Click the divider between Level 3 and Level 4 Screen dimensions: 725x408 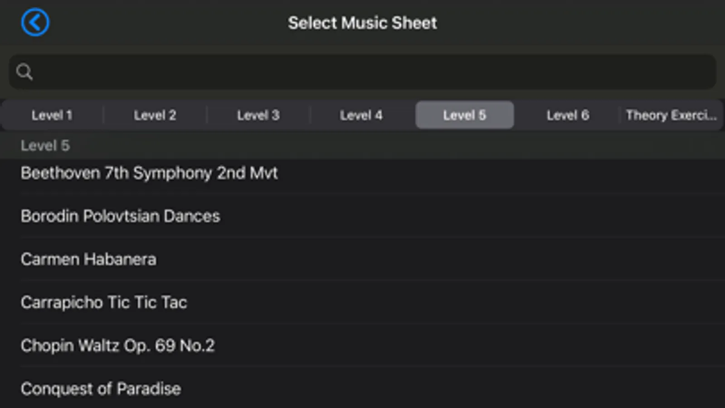310,115
